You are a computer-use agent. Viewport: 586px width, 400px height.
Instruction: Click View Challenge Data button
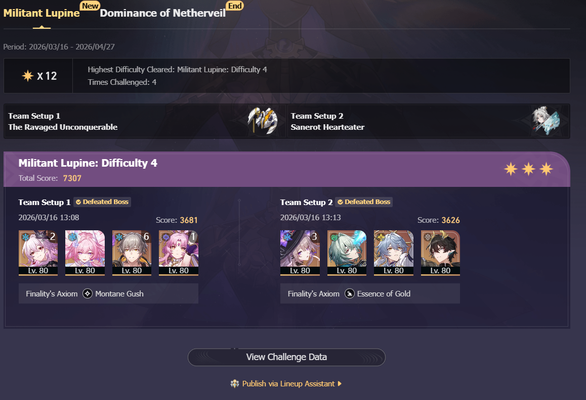286,357
